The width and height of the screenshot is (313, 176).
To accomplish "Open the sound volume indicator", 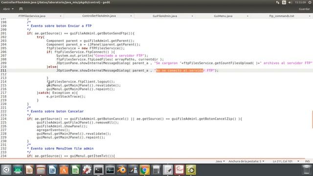I will tap(290, 2).
